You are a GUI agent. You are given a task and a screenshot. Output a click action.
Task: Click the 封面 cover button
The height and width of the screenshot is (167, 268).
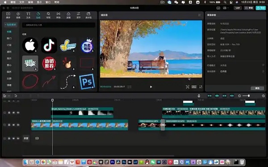coord(26,138)
